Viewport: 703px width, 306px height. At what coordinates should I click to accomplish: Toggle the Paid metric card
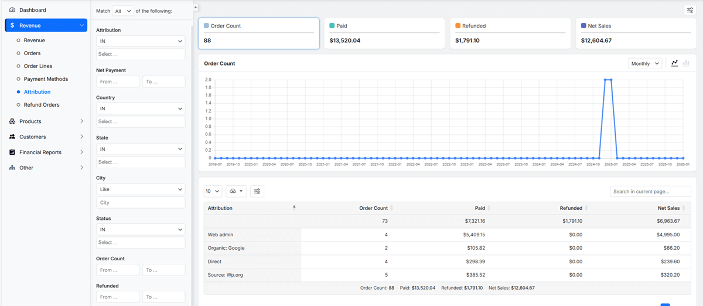[386, 33]
